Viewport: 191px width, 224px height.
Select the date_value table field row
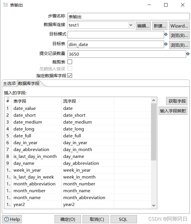[x=25, y=108]
